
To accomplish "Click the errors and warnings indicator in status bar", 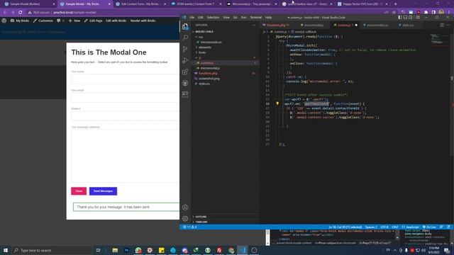I will pos(189,227).
